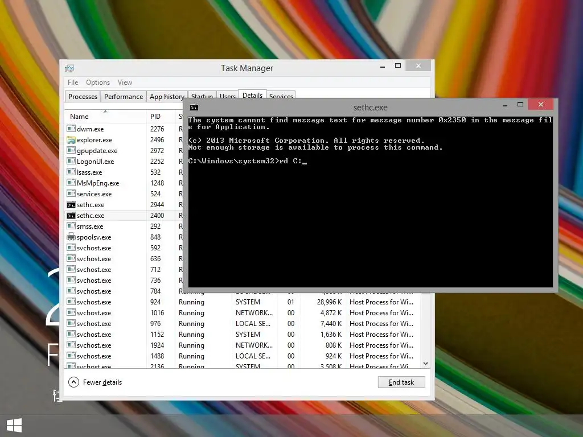Select memory value 7,440 K

[331, 323]
